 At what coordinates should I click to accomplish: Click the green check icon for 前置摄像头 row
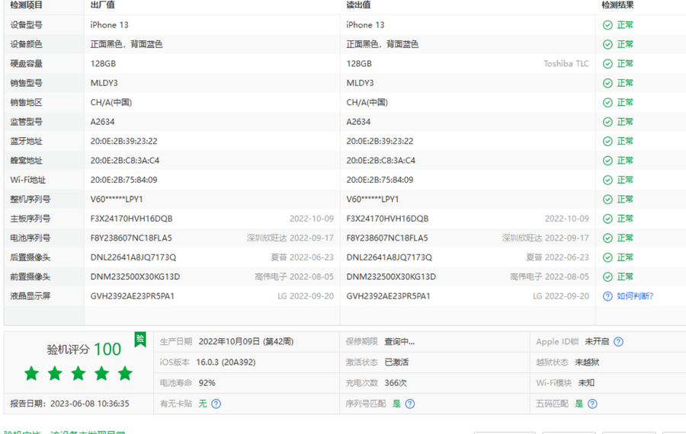tap(607, 276)
